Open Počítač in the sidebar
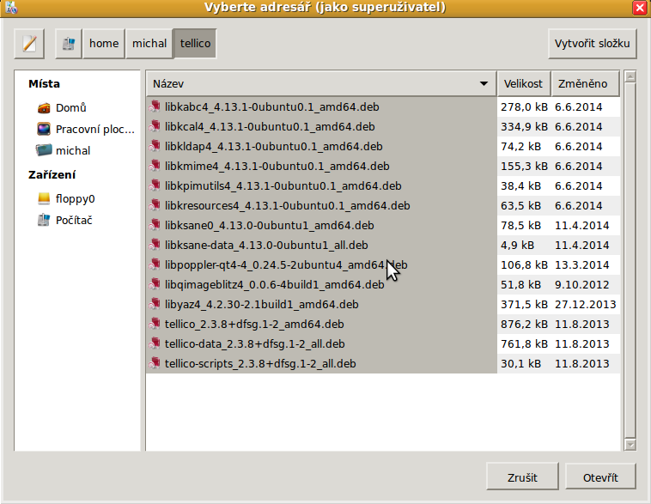Viewport: 651px width, 504px height. pyautogui.click(x=79, y=221)
